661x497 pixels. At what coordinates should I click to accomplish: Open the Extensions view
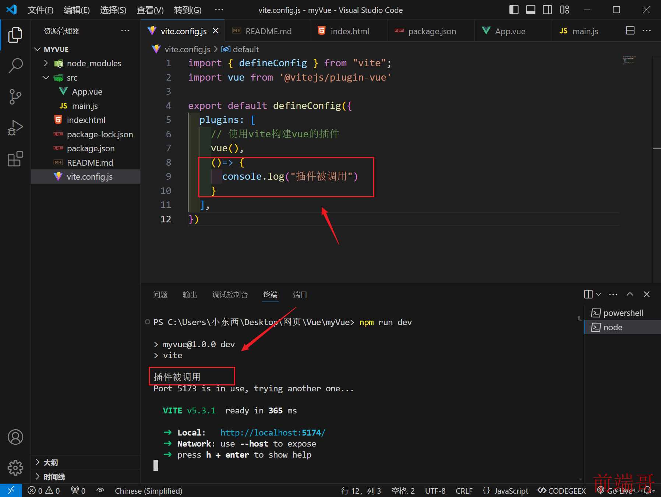(15, 159)
